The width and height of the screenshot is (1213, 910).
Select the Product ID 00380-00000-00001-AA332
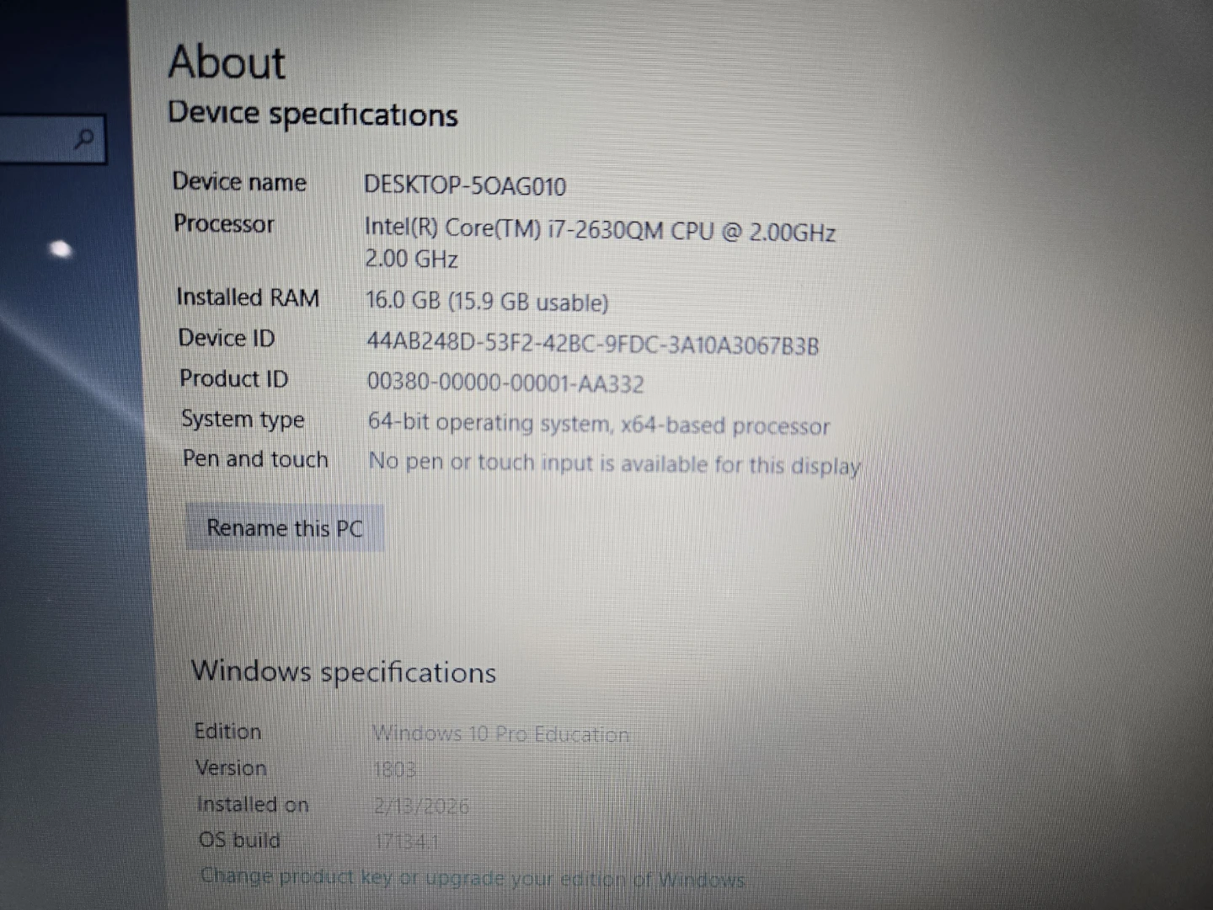[x=505, y=383]
